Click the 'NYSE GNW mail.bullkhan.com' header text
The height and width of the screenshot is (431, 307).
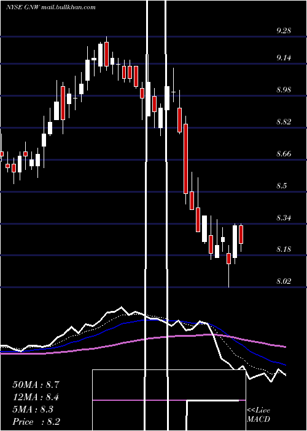point(51,7)
